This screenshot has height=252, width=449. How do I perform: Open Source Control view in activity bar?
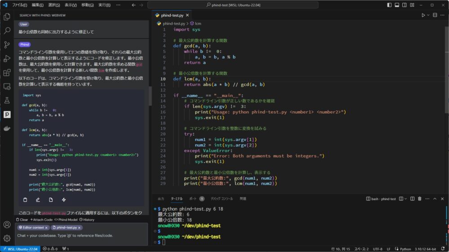[7, 44]
